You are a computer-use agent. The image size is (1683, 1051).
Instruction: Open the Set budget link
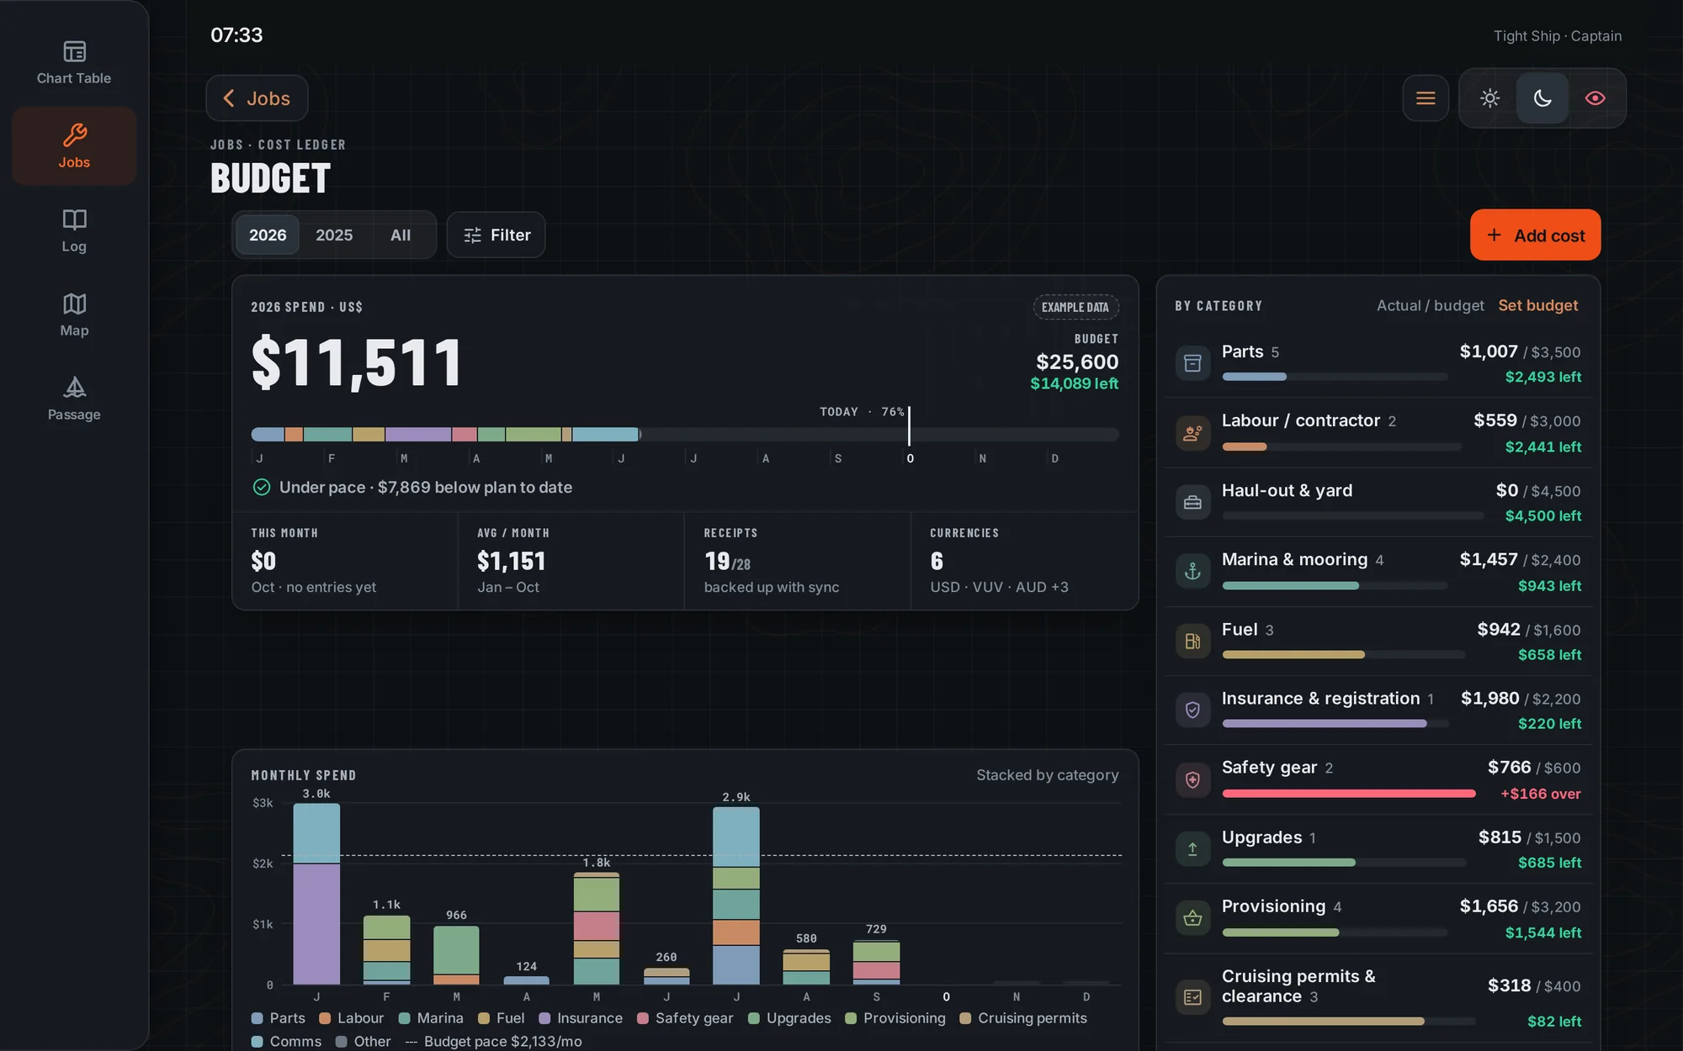[x=1537, y=305]
